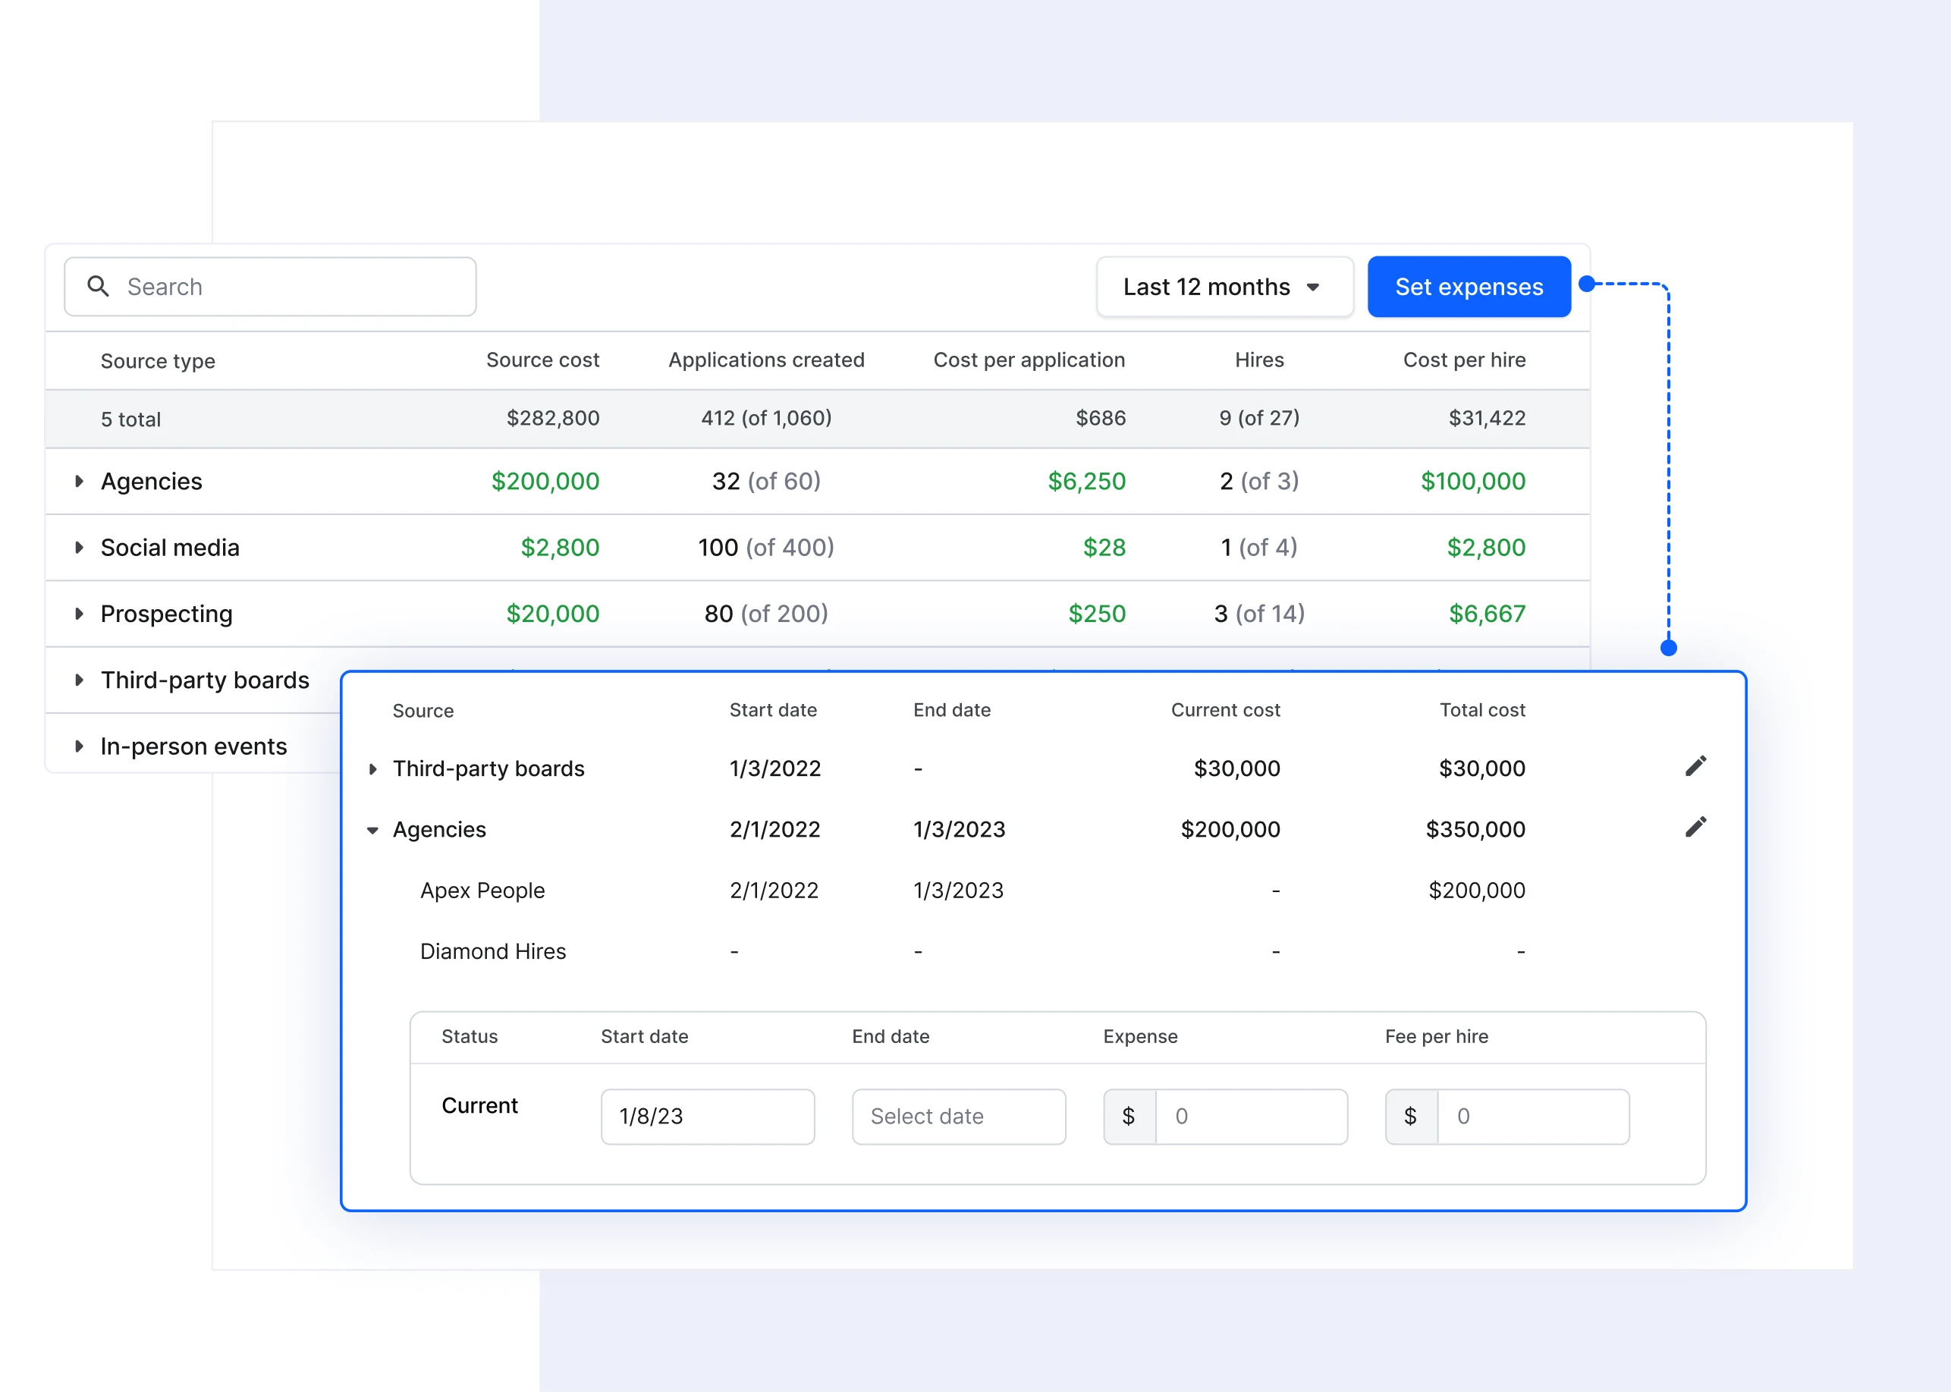The width and height of the screenshot is (1951, 1392).
Task: Click the Set expenses button
Action: point(1469,286)
